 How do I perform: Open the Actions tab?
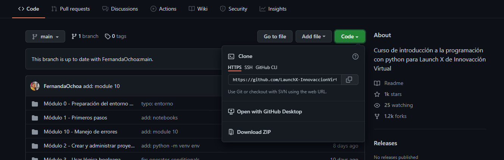pyautogui.click(x=163, y=9)
